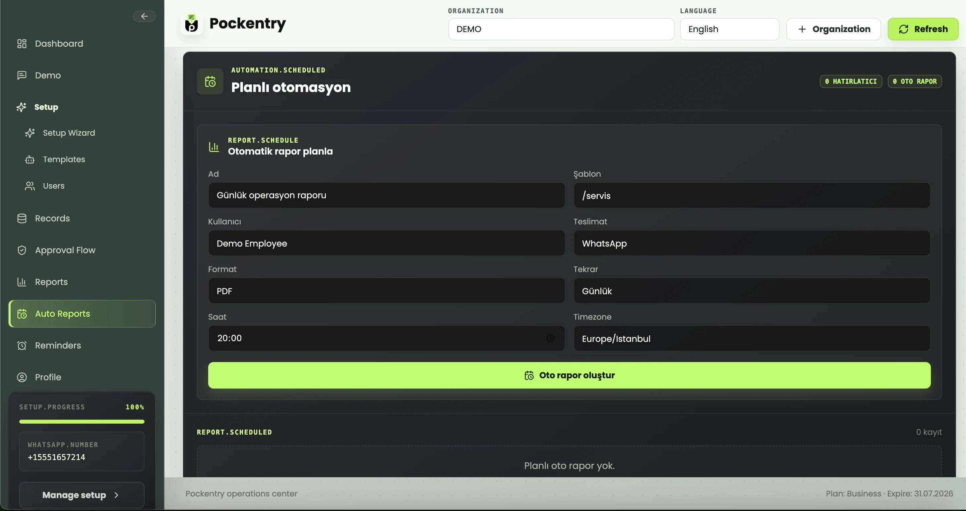Open the Tekrar Günlük dropdown
Image resolution: width=966 pixels, height=511 pixels.
click(x=752, y=291)
